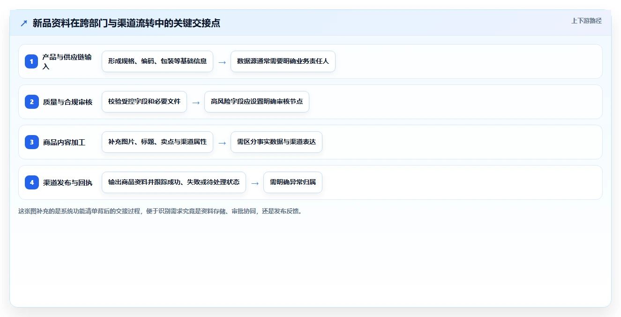Click the step number 2 badge
Screen dimensions: 621x317
tap(32, 102)
